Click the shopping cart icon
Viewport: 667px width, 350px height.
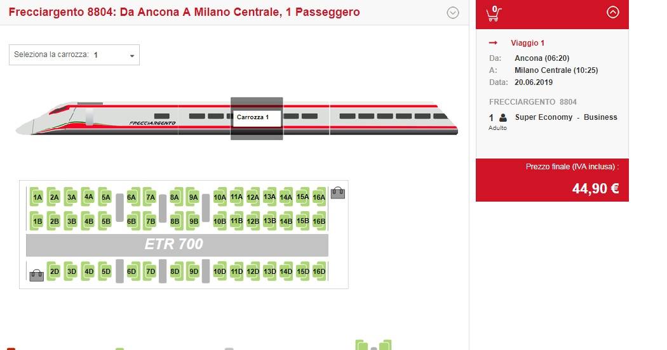[x=493, y=13]
